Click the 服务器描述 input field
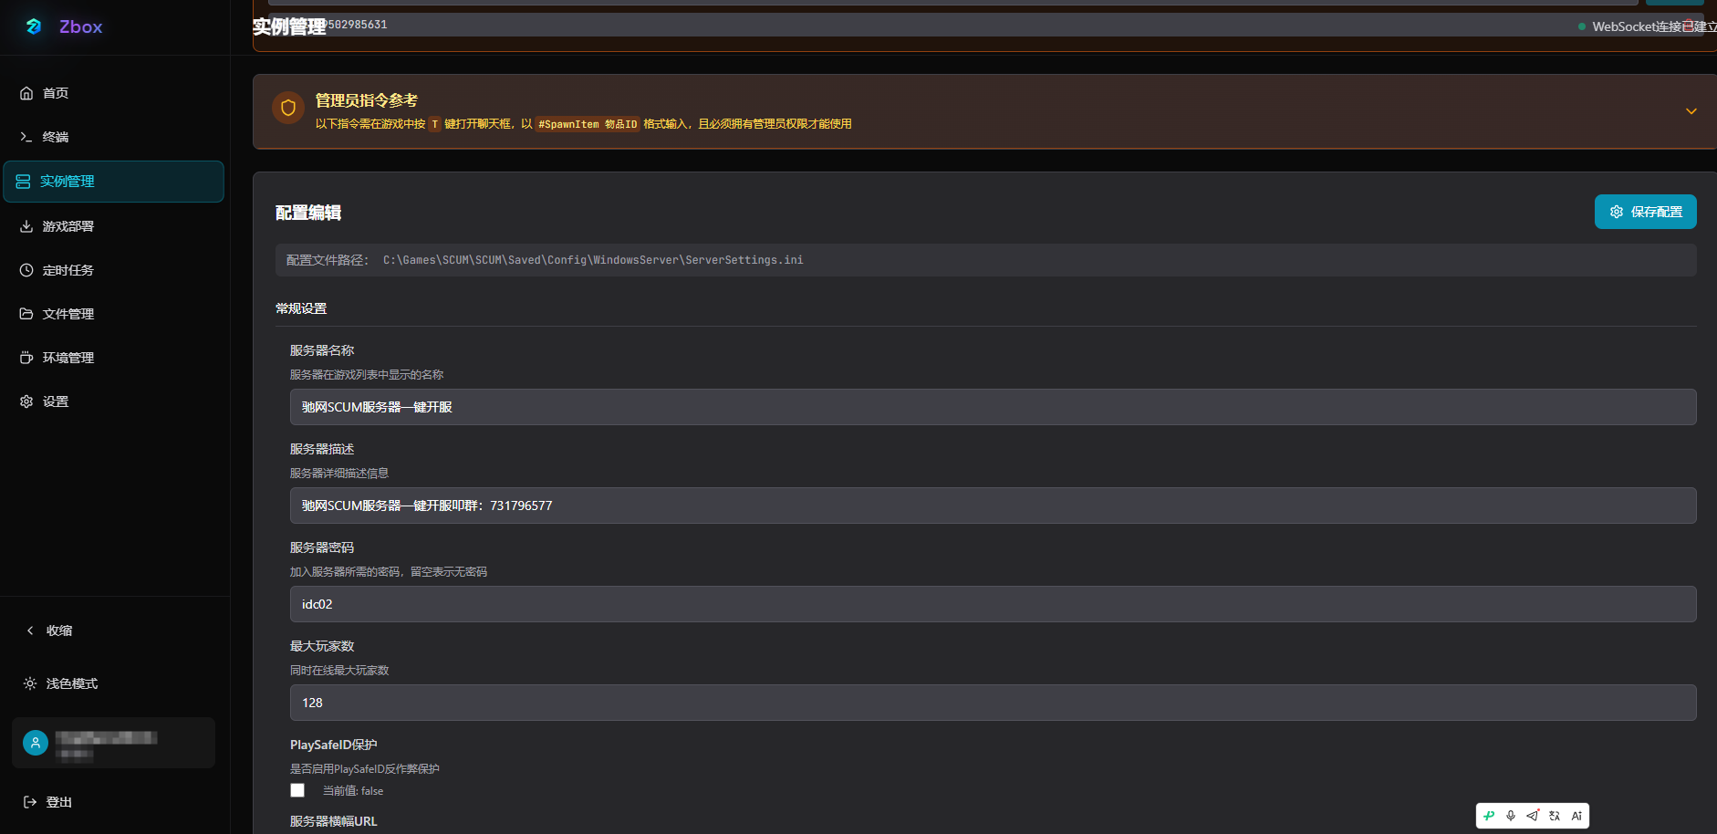The height and width of the screenshot is (834, 1717). (993, 506)
